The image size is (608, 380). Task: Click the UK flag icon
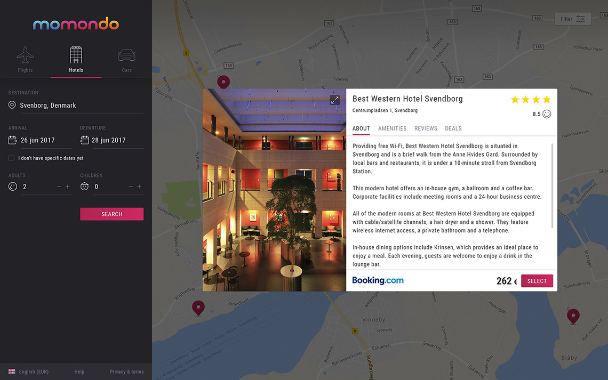pos(12,372)
